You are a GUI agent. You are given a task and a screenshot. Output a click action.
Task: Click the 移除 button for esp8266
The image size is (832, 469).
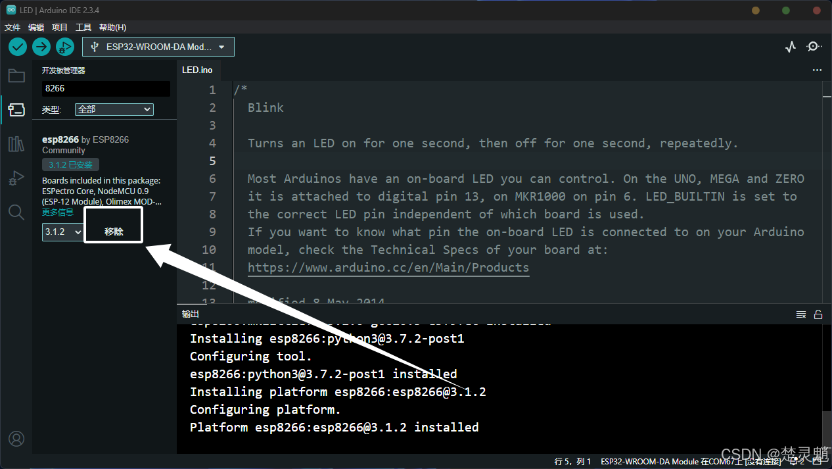(x=114, y=232)
